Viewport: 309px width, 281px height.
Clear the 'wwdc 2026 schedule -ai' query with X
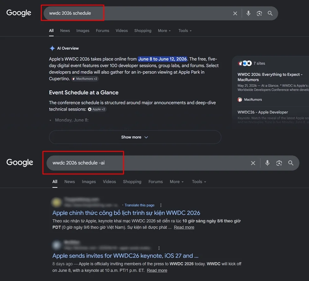click(253, 163)
